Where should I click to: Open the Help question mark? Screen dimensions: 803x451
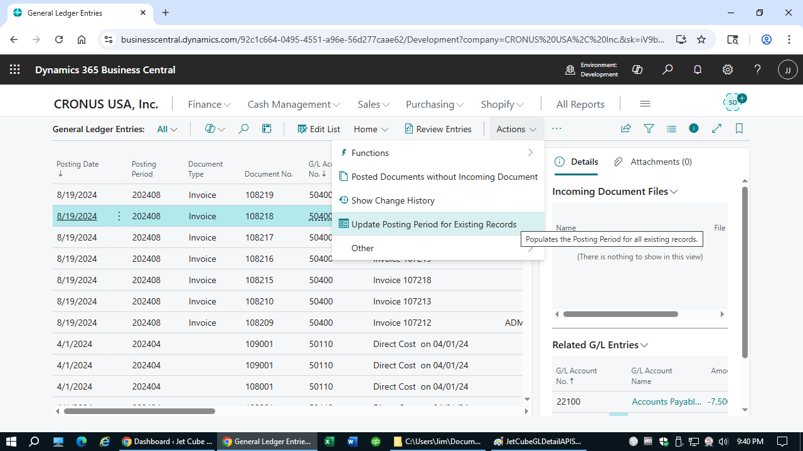758,70
